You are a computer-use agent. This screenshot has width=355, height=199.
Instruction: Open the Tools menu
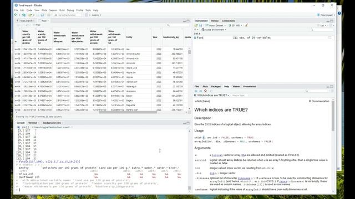pyautogui.click(x=88, y=11)
